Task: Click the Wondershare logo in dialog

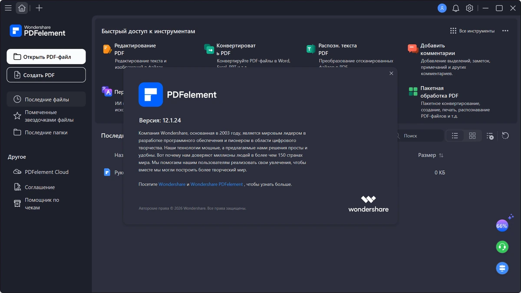Action: pyautogui.click(x=368, y=204)
